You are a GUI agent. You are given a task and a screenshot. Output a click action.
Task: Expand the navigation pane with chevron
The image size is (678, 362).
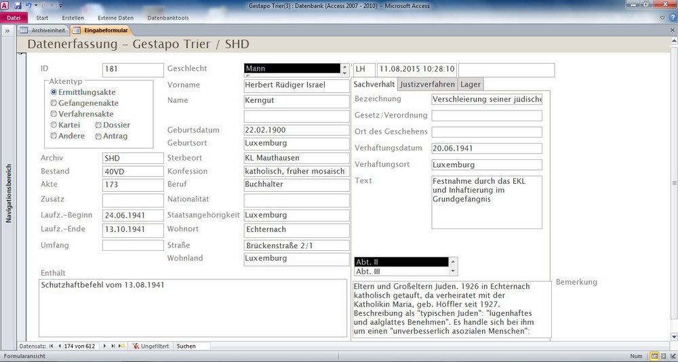click(7, 31)
